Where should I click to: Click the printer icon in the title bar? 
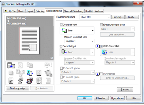(3, 4)
